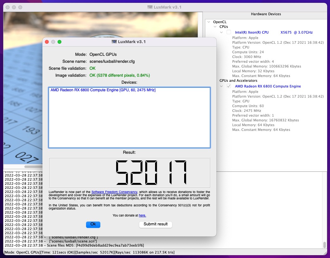Click the Ok button in result dialog
Screen dimensions: 330x258
pyautogui.click(x=93, y=224)
